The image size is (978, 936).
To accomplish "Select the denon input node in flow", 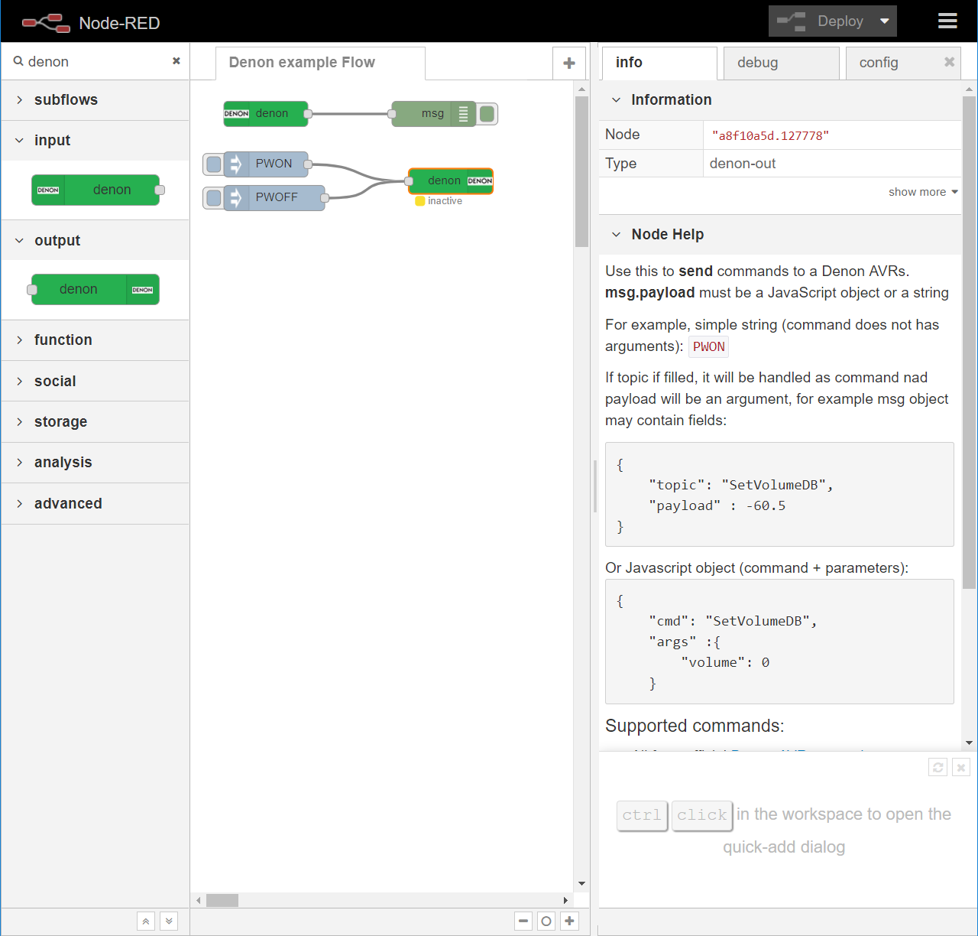I will click(266, 113).
